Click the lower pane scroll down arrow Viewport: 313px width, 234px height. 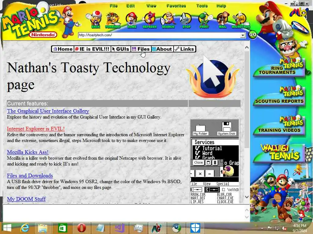(247, 217)
